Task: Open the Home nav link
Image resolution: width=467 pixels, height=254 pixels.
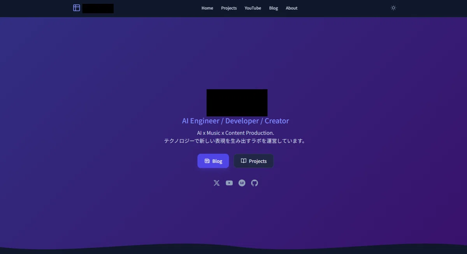Action: click(x=207, y=8)
